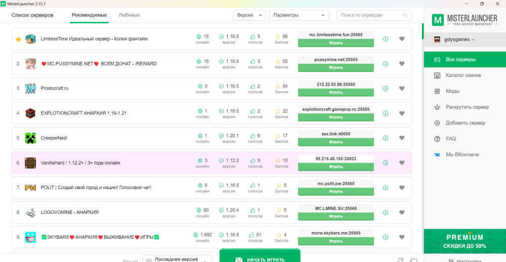Click Играть for zex.link:40050 server
Viewport: 506px width, 262px height.
(x=336, y=142)
